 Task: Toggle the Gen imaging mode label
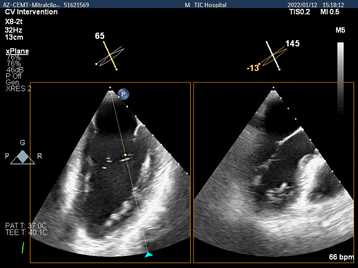11,82
